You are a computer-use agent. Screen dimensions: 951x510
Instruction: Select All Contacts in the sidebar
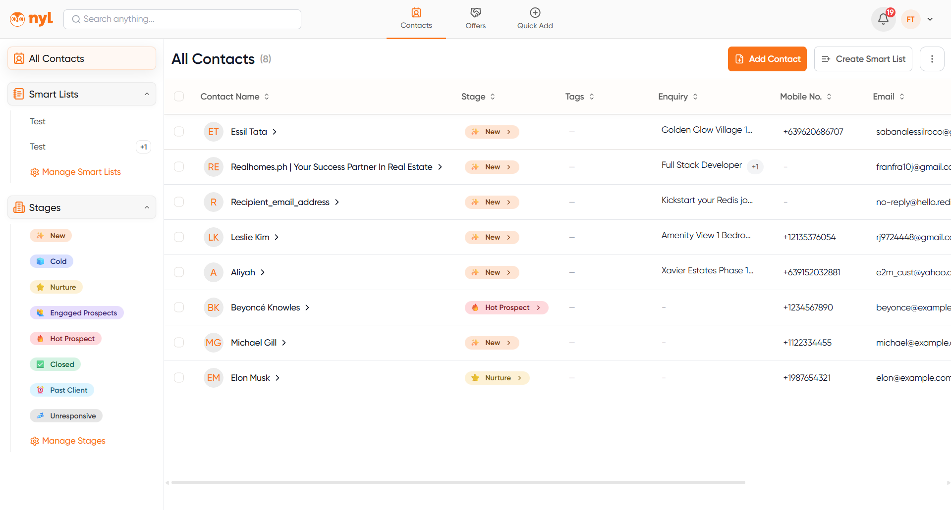click(x=82, y=58)
